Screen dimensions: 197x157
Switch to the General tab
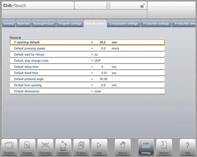click(9, 23)
